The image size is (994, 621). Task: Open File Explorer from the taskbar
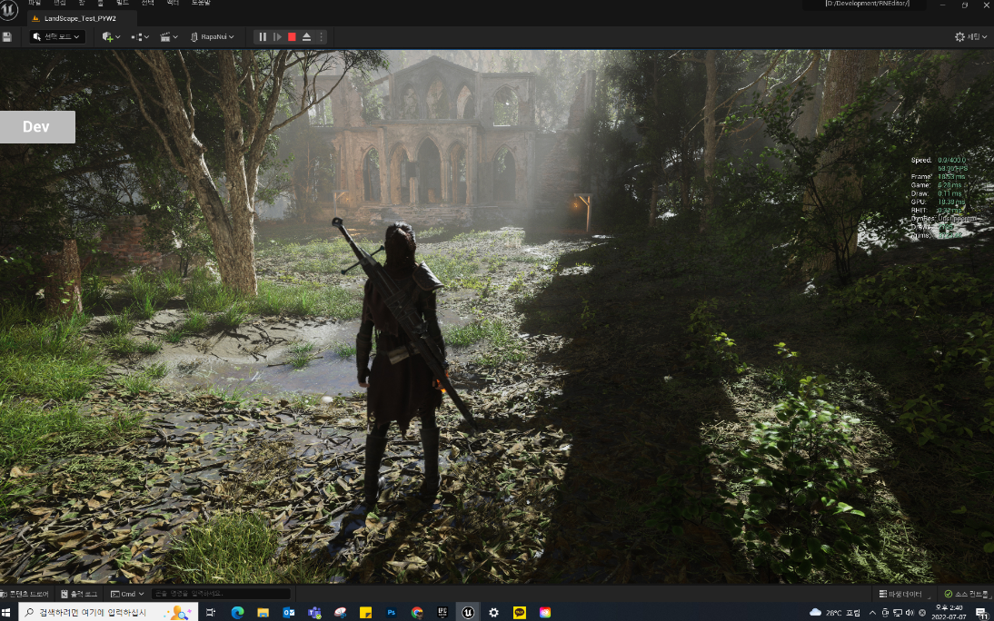[263, 612]
